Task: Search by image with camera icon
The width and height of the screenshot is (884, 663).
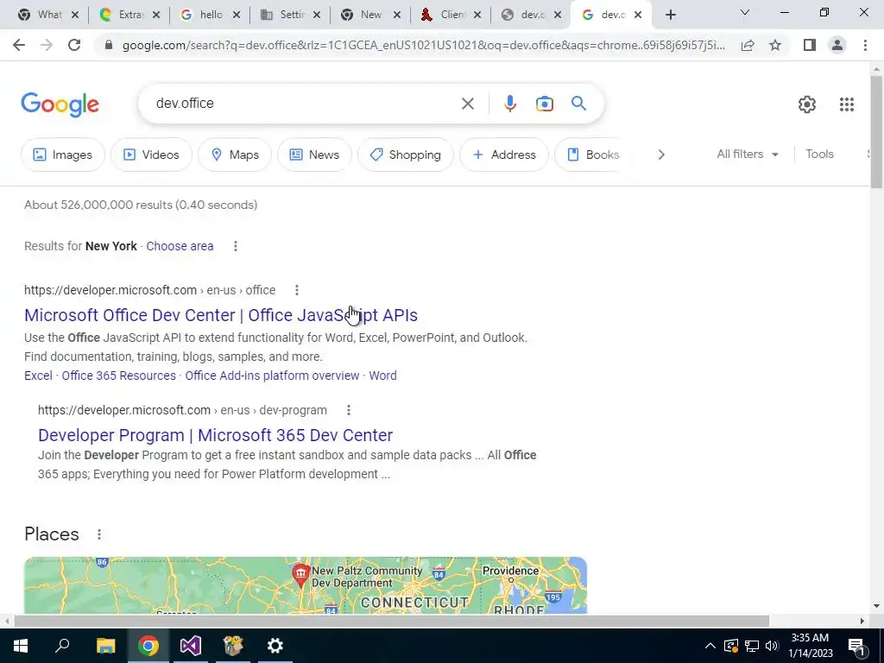Action: pos(544,104)
